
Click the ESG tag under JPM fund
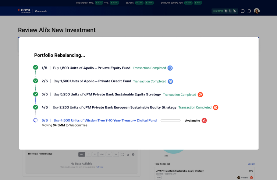[159, 177]
